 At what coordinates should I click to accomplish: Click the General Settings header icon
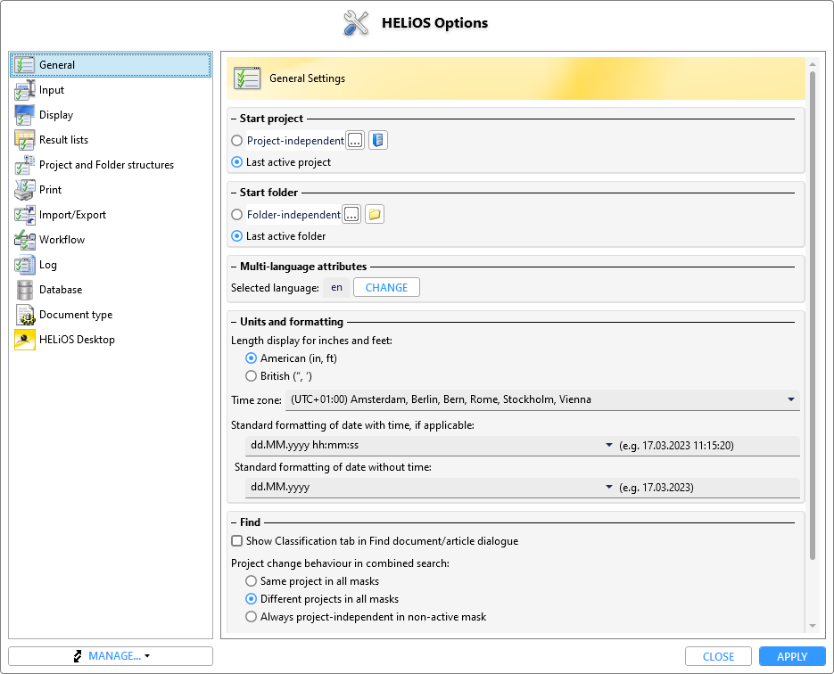[247, 78]
